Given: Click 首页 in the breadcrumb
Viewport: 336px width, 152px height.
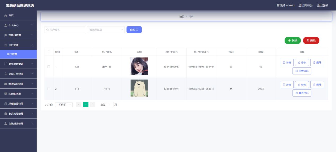Looking at the screenshot, I should point(182,16).
